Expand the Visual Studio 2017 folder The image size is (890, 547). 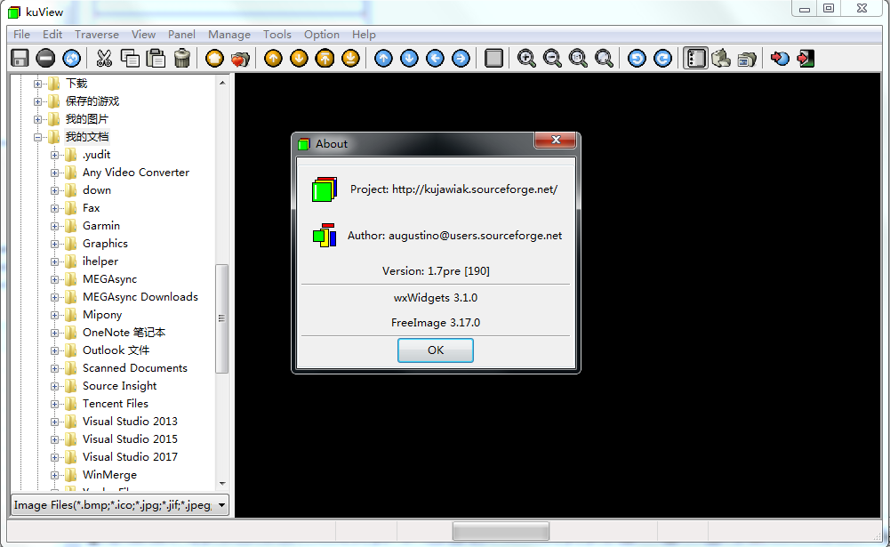tap(55, 456)
